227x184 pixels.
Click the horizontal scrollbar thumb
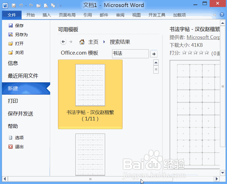pos(90,179)
